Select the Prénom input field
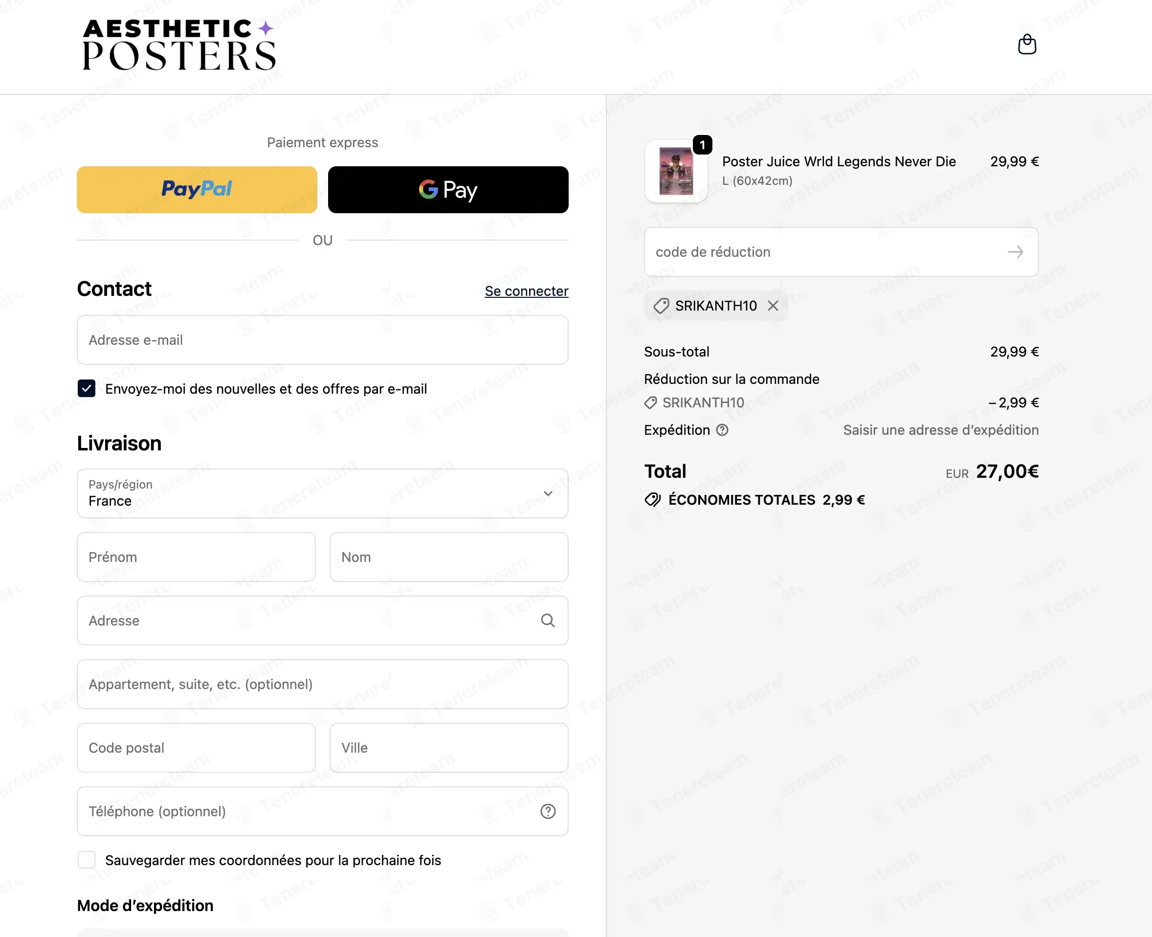Screen dimensions: 1152x937 pyautogui.click(x=197, y=557)
